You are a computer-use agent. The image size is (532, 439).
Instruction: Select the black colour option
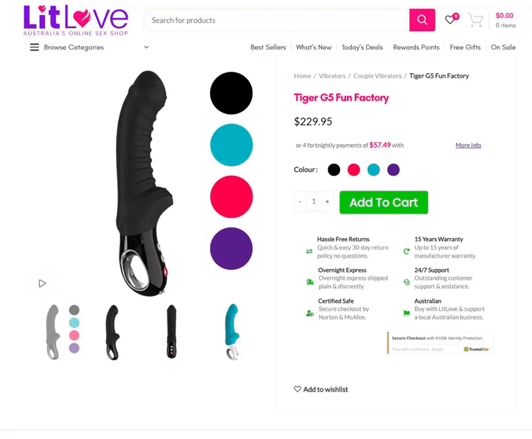334,170
